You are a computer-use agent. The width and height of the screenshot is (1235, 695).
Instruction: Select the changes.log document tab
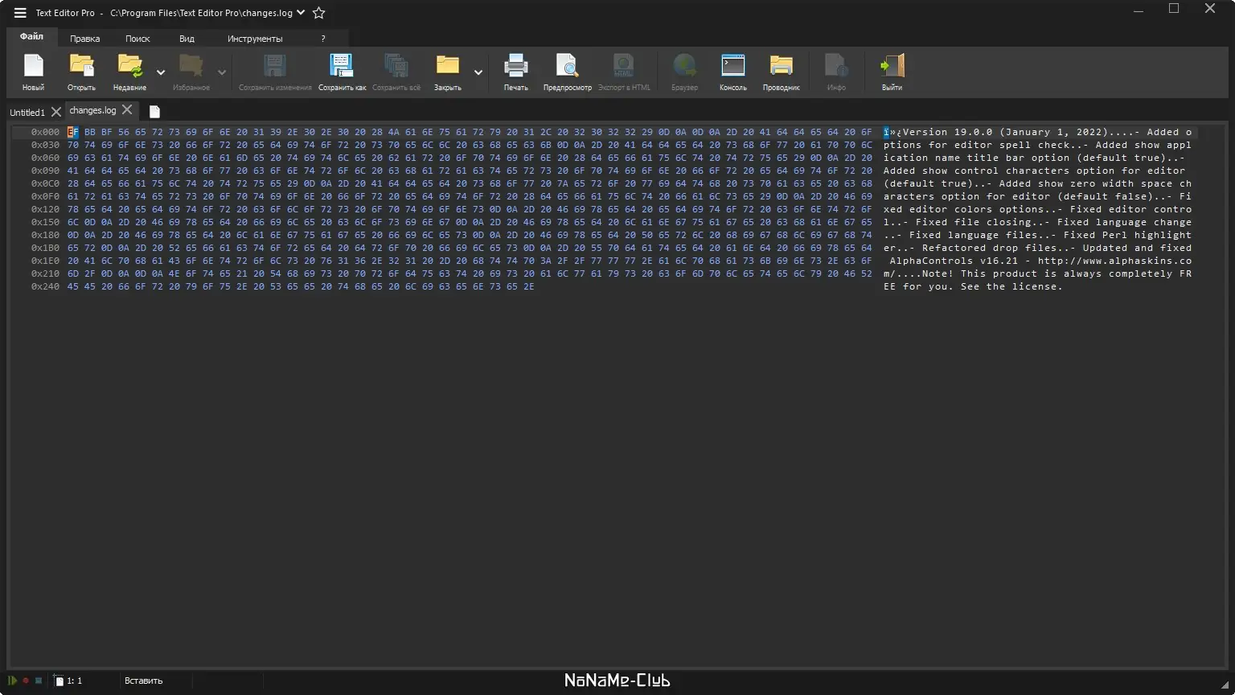(x=92, y=110)
